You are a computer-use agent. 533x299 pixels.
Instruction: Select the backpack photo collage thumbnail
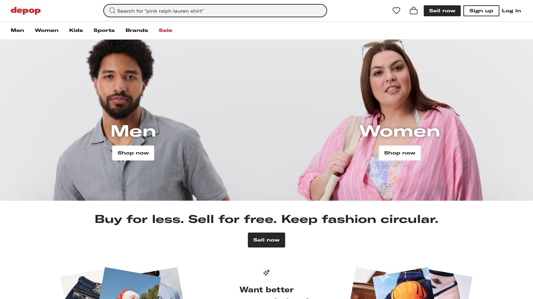pyautogui.click(x=411, y=283)
